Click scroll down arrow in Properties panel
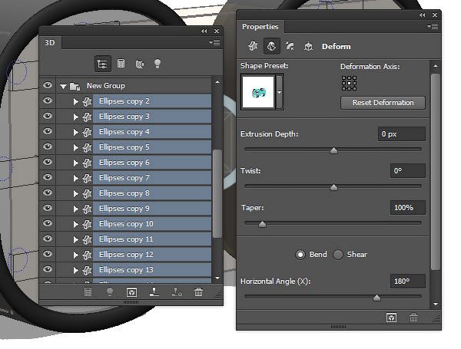 tap(436, 304)
